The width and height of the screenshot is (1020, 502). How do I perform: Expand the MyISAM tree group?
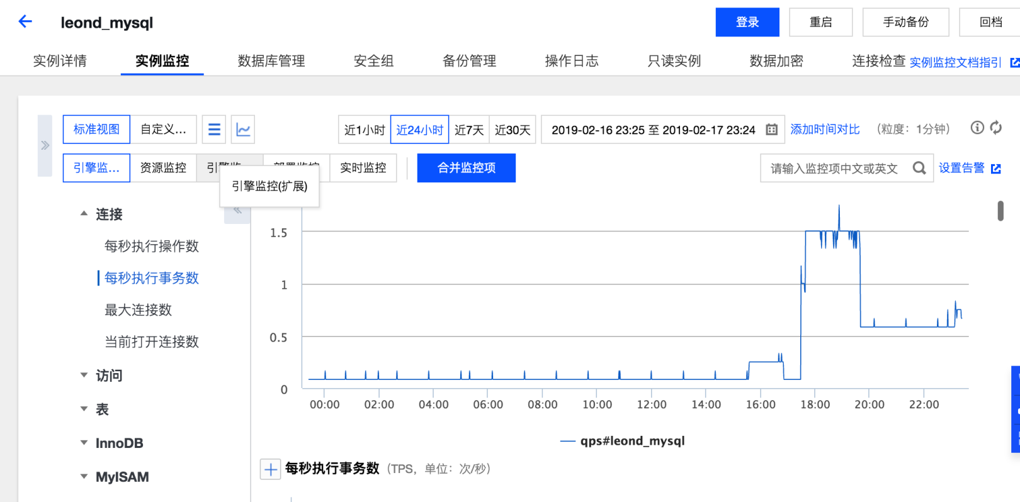point(84,476)
